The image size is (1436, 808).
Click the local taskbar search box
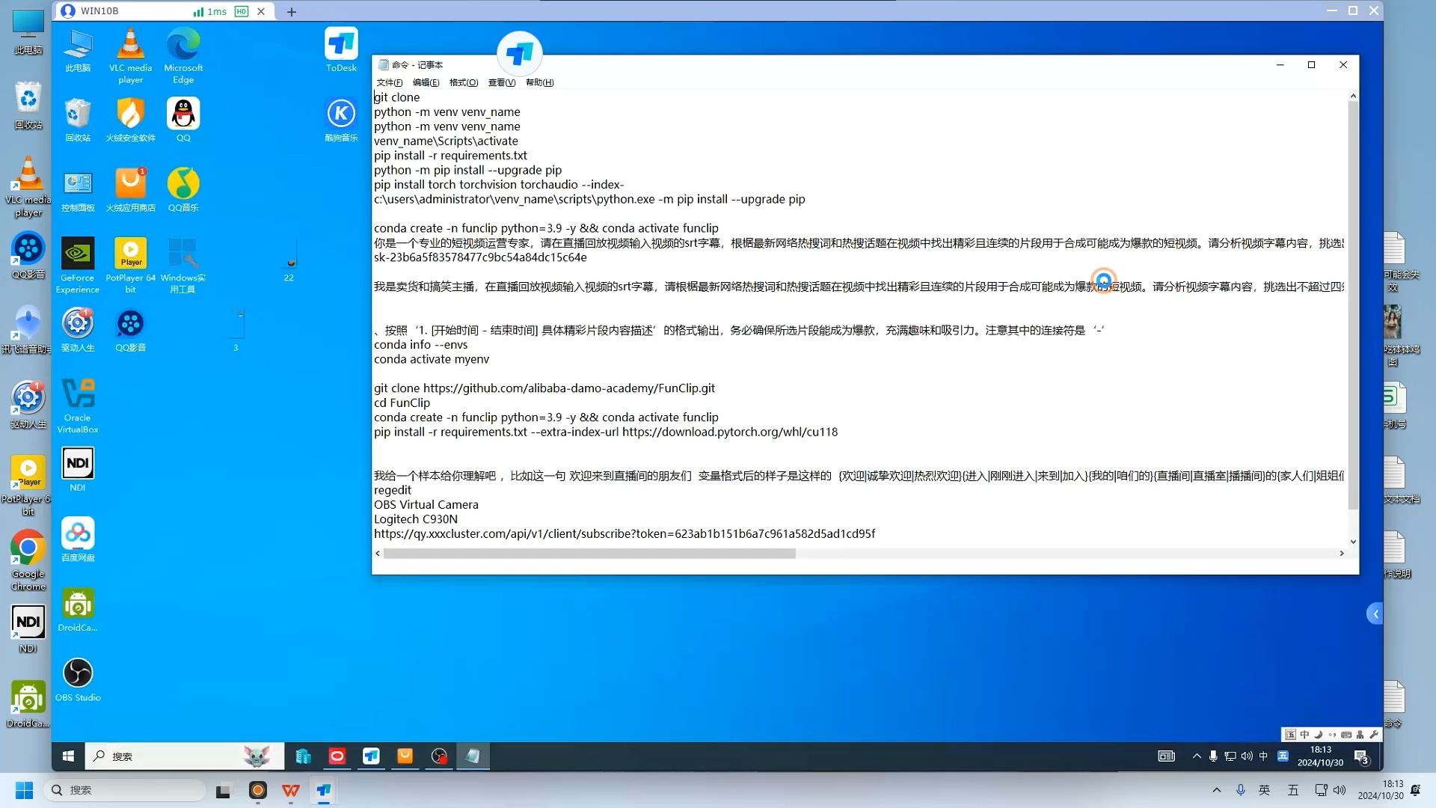(126, 790)
